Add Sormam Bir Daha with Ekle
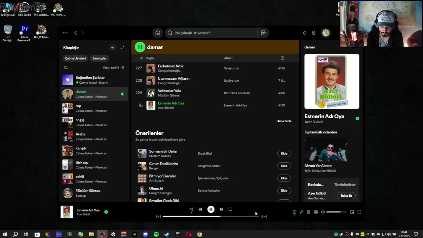 (x=284, y=153)
